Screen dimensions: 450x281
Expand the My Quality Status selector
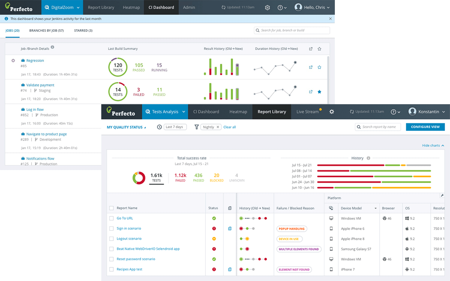coord(126,127)
